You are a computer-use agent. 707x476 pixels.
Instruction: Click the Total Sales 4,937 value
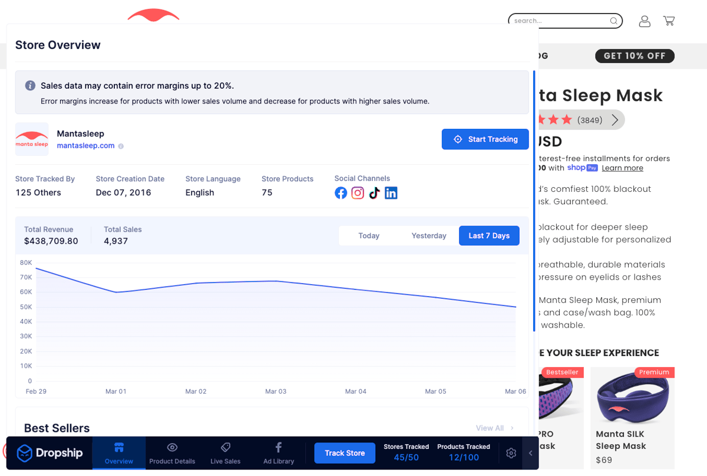click(115, 241)
